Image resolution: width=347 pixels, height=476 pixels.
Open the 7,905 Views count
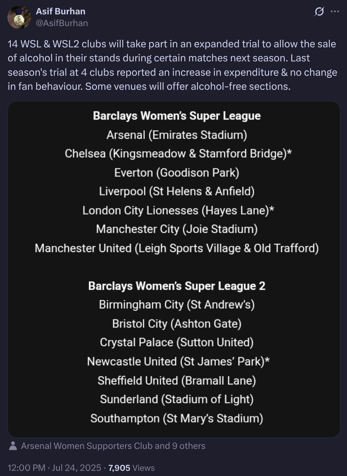coord(131,468)
